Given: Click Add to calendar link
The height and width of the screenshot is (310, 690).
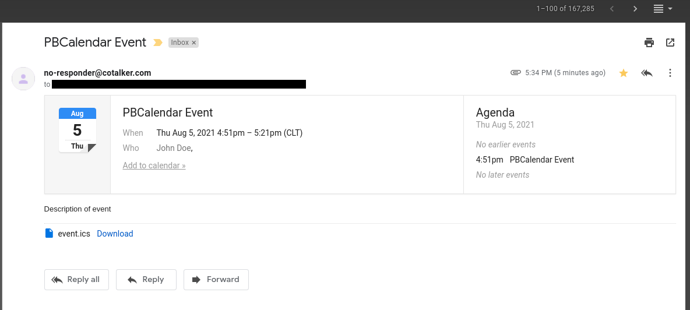Looking at the screenshot, I should [x=154, y=165].
